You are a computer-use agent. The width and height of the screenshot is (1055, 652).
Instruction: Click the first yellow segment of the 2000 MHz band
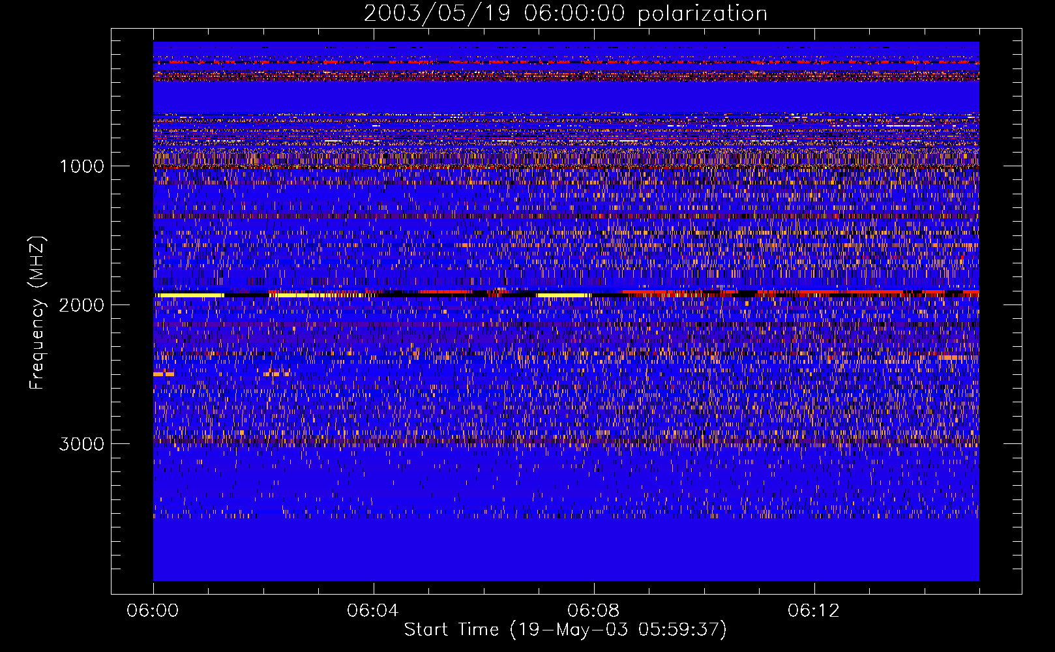[189, 295]
